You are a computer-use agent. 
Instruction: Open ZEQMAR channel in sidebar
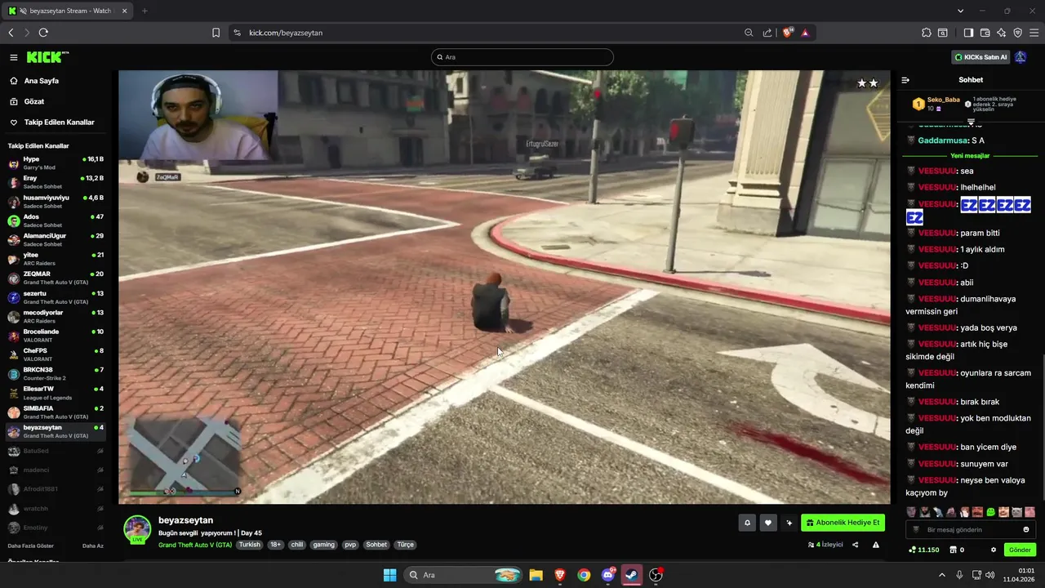pos(57,278)
